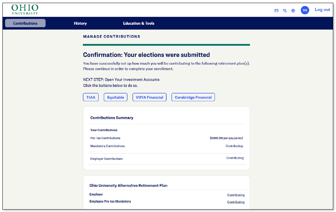Image resolution: width=336 pixels, height=212 pixels.
Task: Click the $500.00 per pay period value
Action: pos(226,138)
